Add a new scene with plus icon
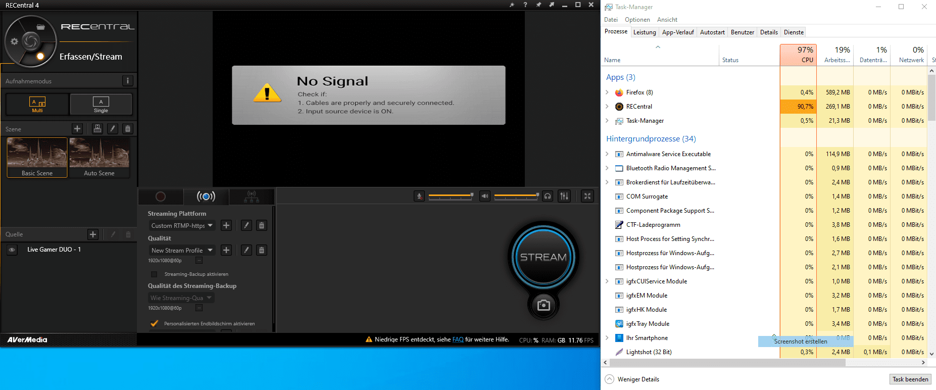The width and height of the screenshot is (936, 390). coord(77,129)
